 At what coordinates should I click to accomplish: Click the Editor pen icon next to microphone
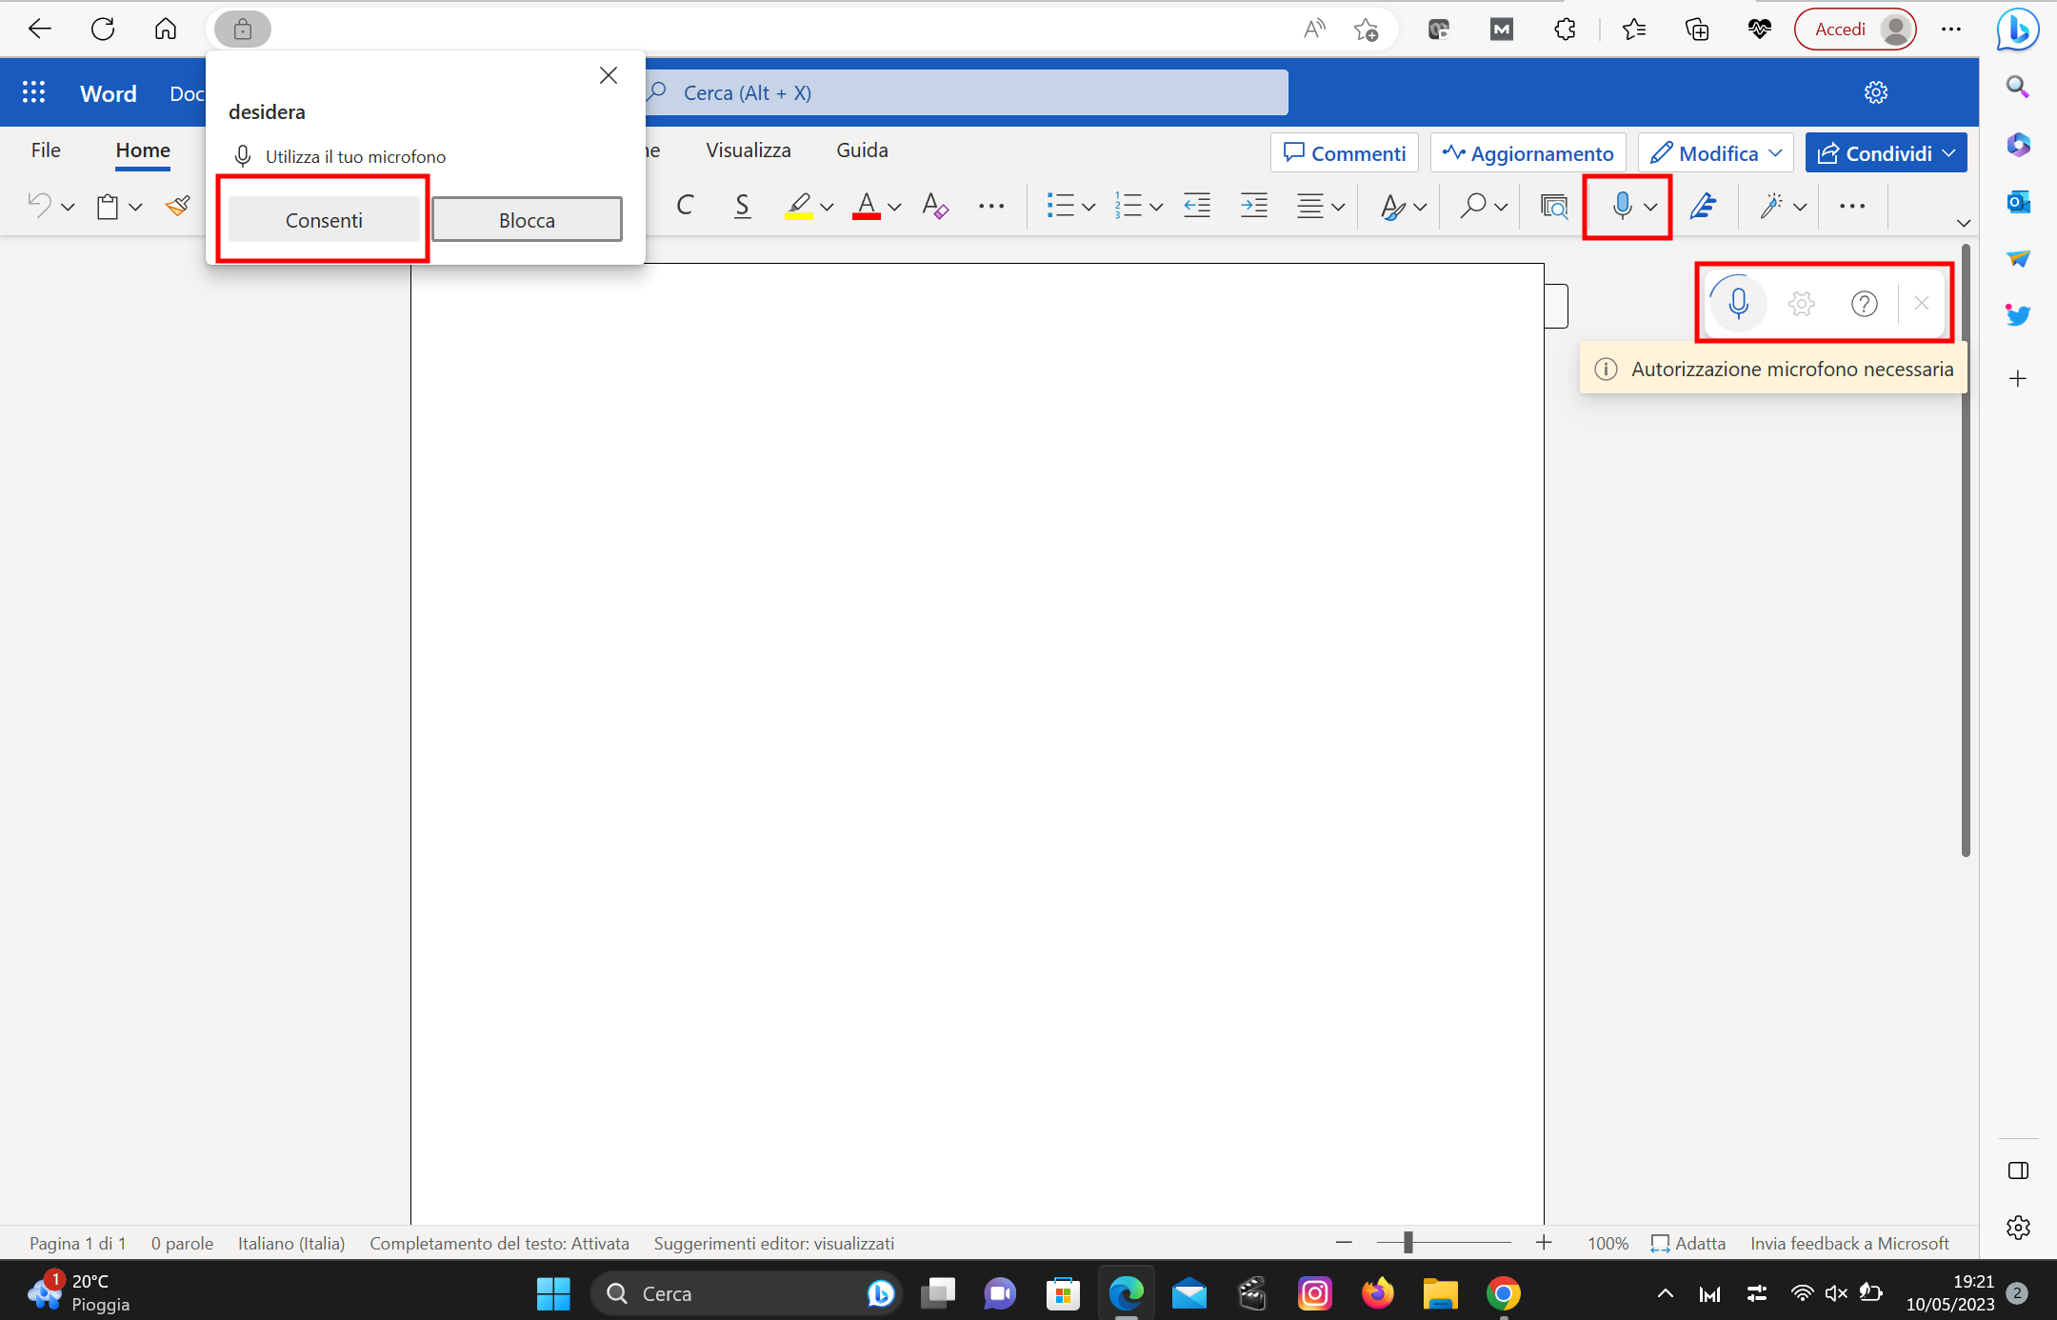pyautogui.click(x=1704, y=206)
